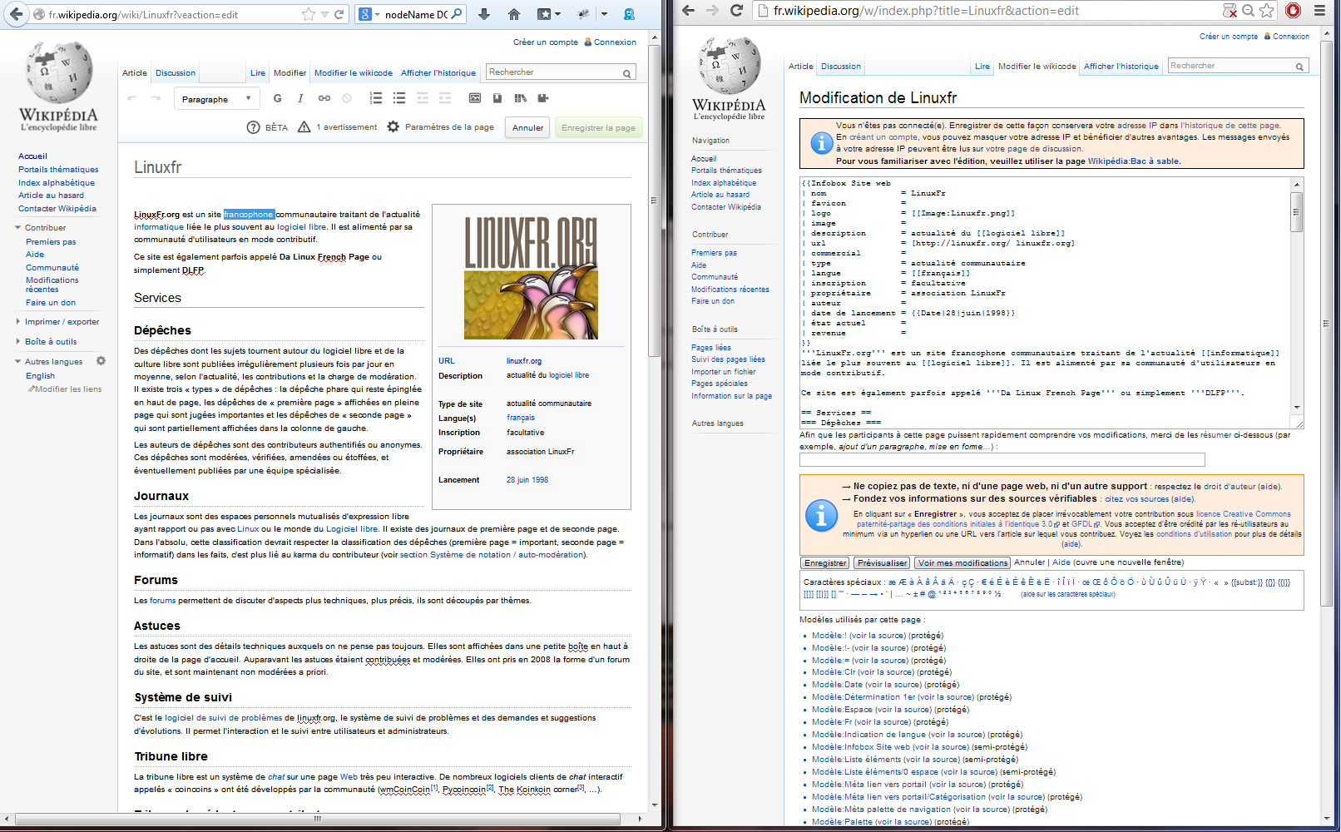Select Modifier le wikicode tab in left window
The height and width of the screenshot is (832, 1341).
point(354,73)
